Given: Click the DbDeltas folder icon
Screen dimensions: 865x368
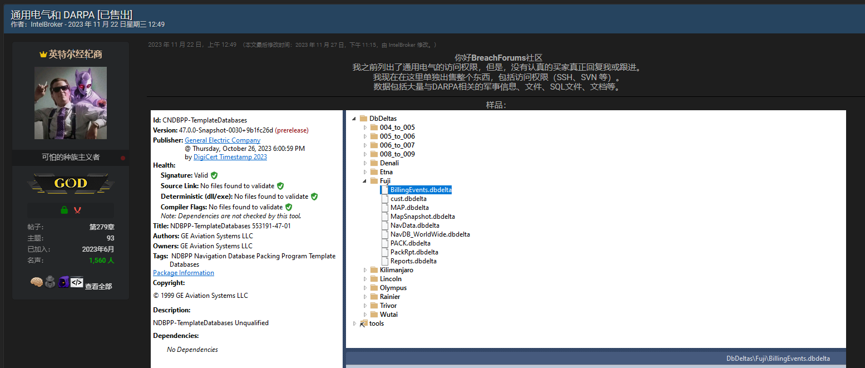Looking at the screenshot, I should [x=363, y=119].
